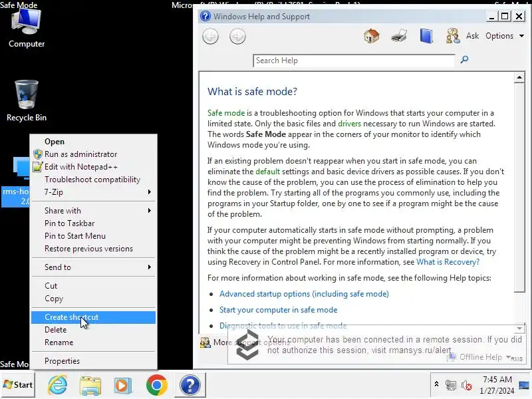Click the 'What is safe mode?' heading
This screenshot has width=532, height=399.
252,91
